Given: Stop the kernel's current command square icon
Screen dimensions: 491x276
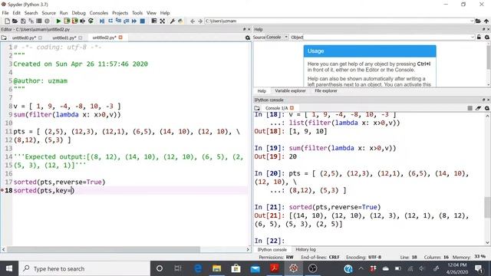Looking at the screenshot, I should (x=470, y=108).
